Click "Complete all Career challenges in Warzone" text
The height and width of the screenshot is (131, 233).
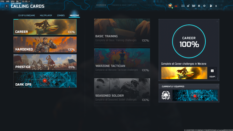click(183, 64)
